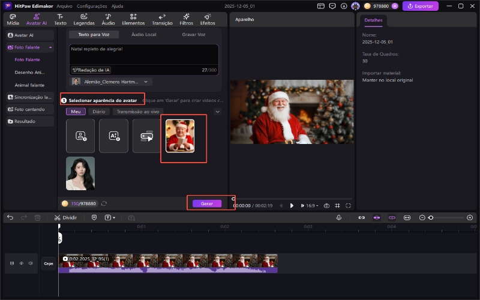480x300 pixels.
Task: Click the crop icon in preview controls
Action: click(337, 206)
